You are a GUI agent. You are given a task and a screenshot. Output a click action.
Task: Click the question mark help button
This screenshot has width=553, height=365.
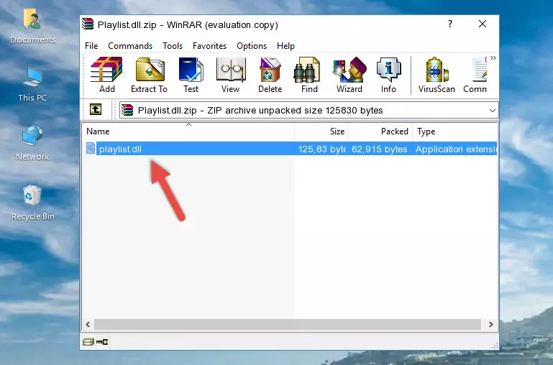click(450, 24)
